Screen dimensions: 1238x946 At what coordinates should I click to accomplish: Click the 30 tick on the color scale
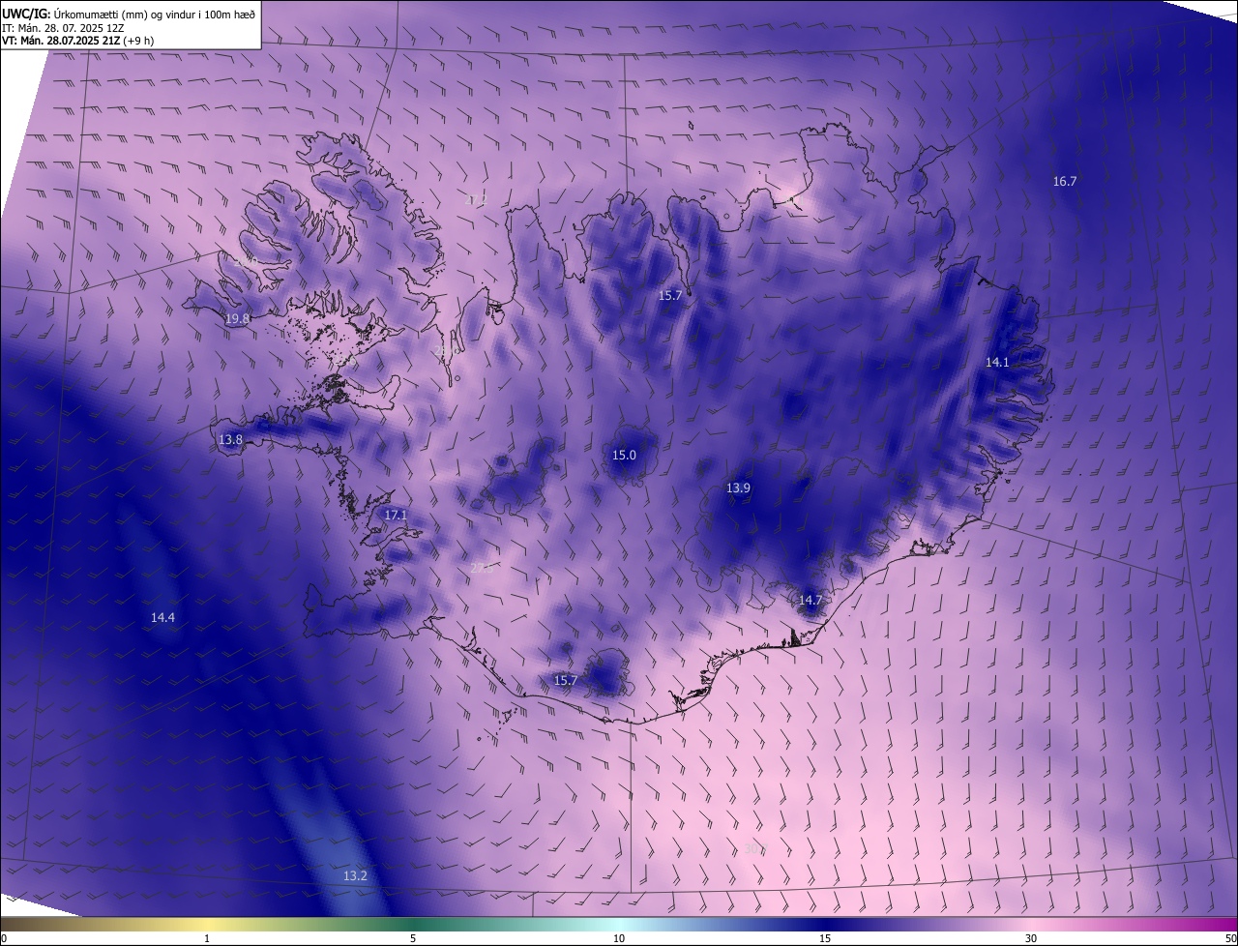pyautogui.click(x=1031, y=938)
